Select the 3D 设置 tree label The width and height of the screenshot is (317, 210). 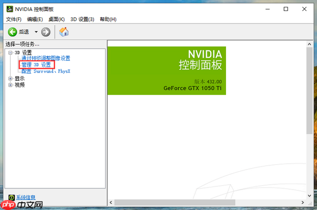23,52
